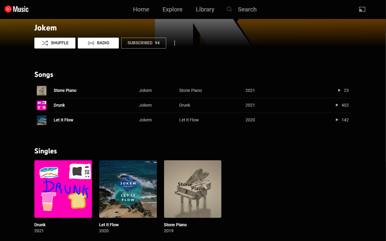Toggle the Subscribed button for Jokem
This screenshot has width=386, height=241.
144,43
